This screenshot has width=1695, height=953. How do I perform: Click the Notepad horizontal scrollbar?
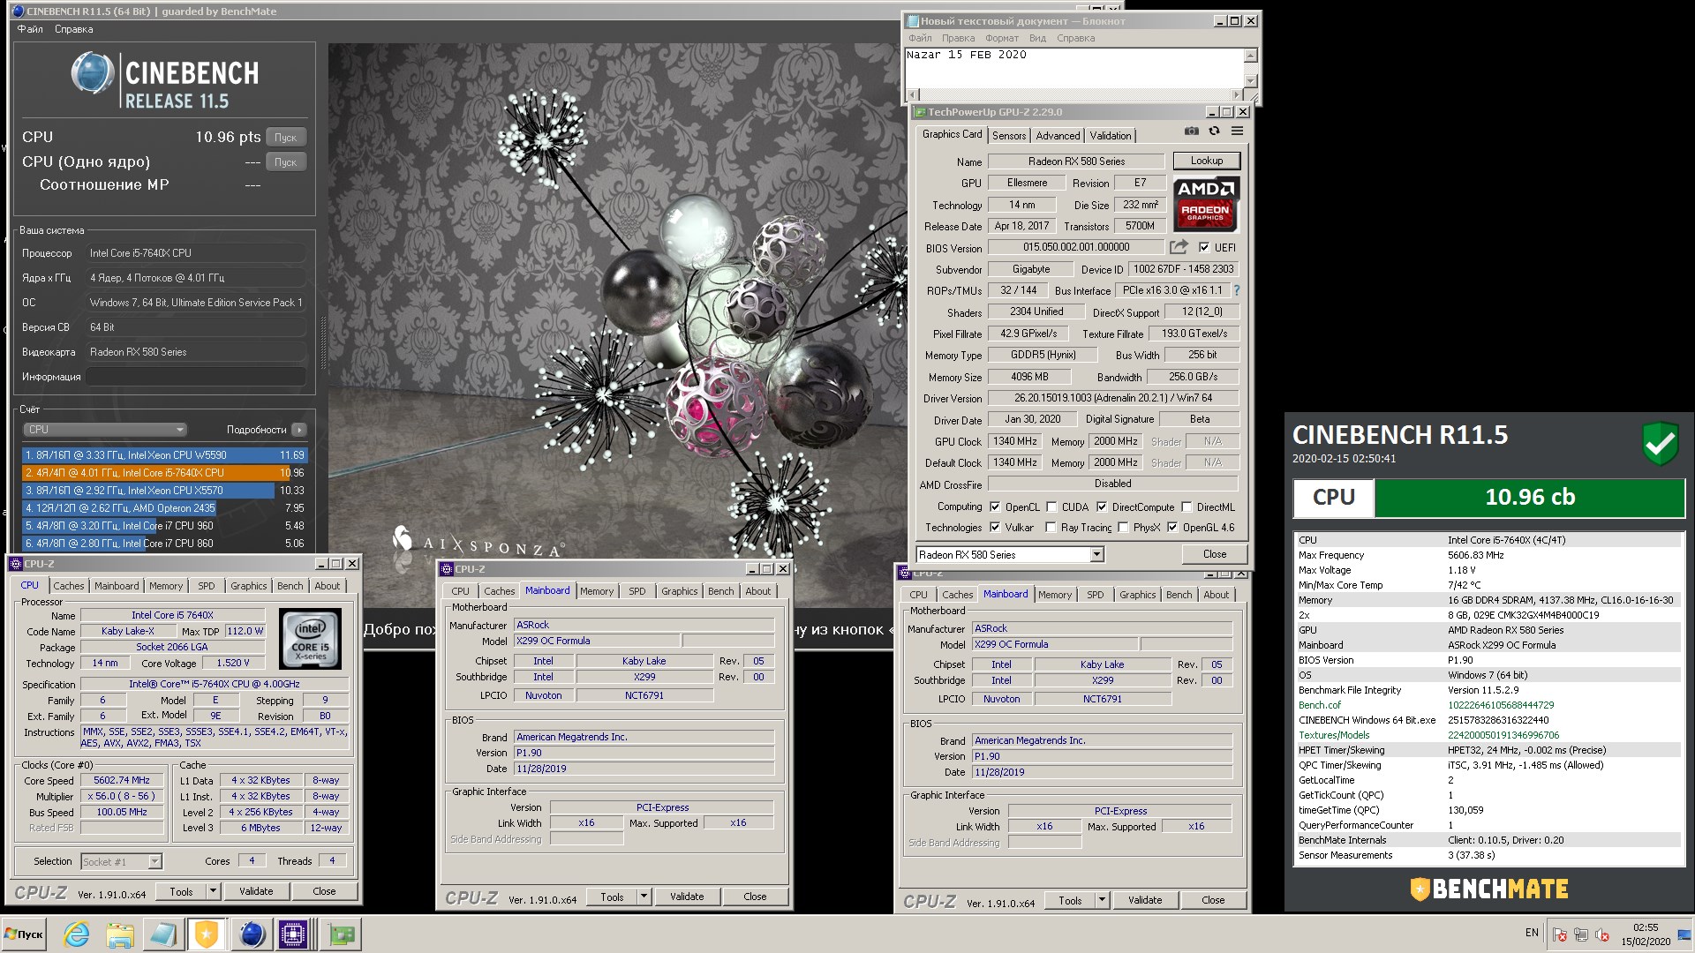1074,94
